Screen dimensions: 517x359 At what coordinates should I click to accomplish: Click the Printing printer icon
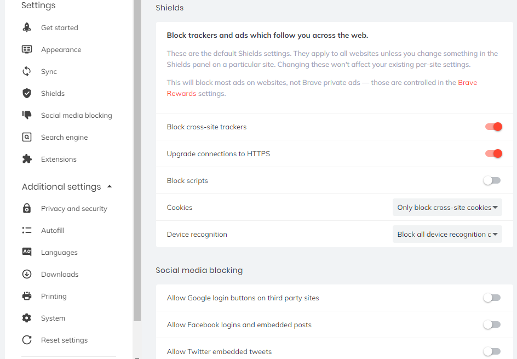tap(27, 296)
